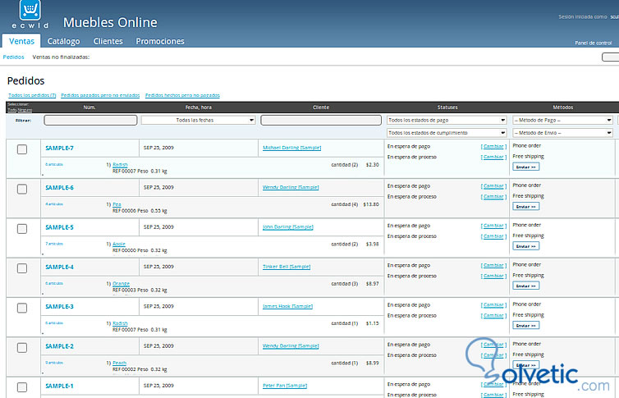The image size is (619, 398).
Task: Open the 'Todas las fechas' date dropdown
Action: point(198,120)
